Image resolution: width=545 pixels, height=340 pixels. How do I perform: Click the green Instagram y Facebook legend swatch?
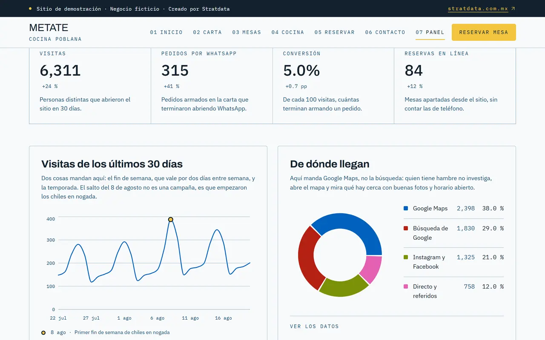coord(406,257)
